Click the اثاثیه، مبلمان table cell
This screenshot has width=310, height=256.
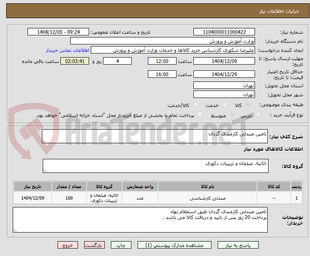[x=104, y=198]
